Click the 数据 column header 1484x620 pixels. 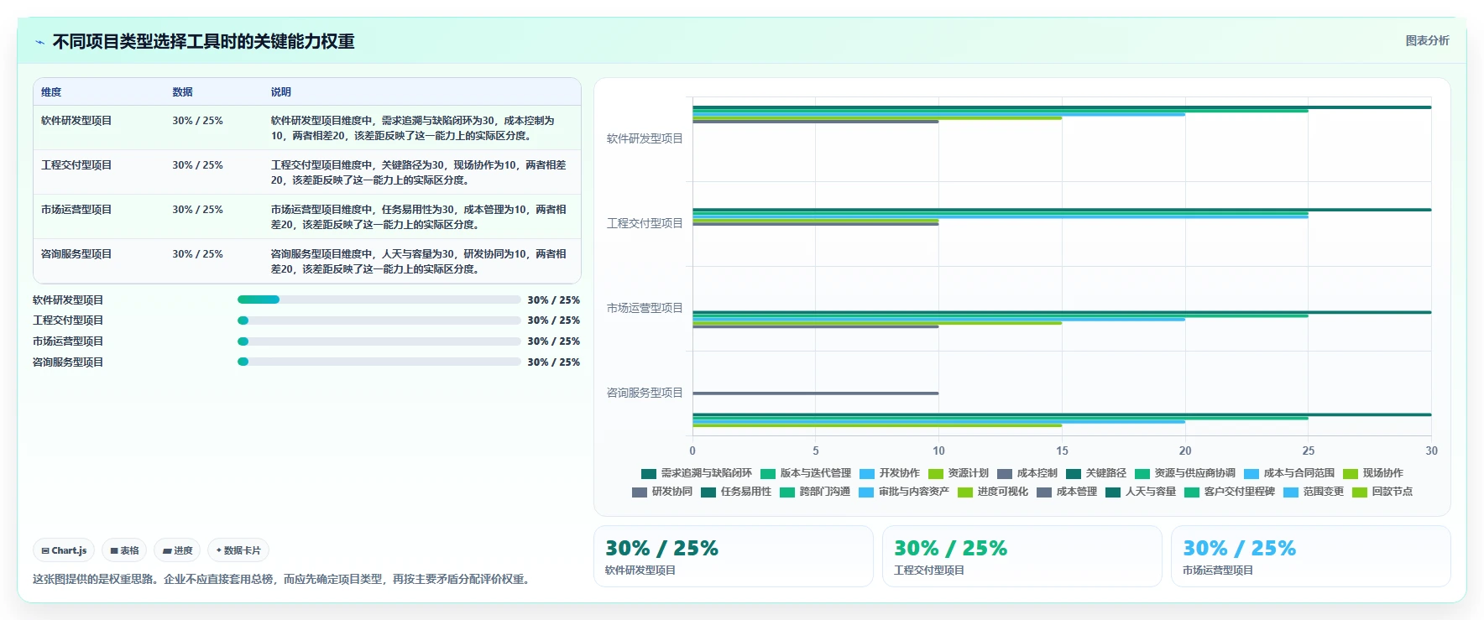(182, 92)
